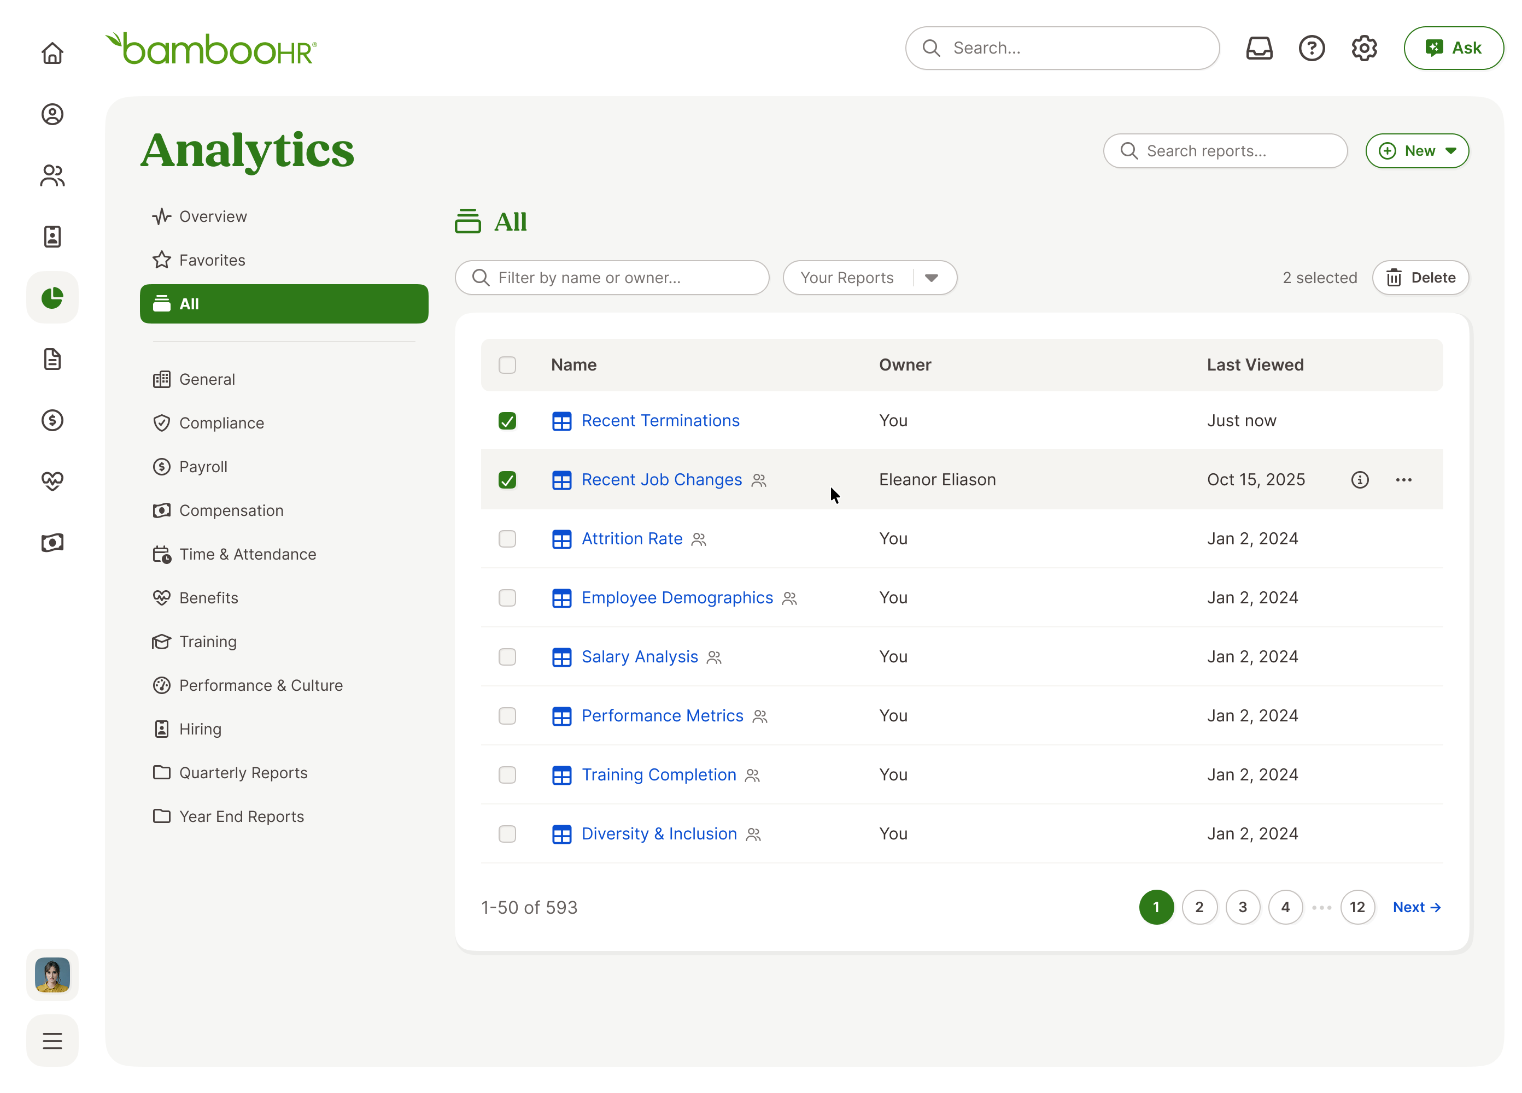Select All in Analytics menu
The image size is (1522, 1093).
click(284, 304)
